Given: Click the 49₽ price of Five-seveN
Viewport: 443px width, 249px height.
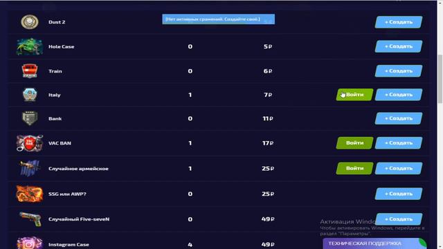Looking at the screenshot, I should coord(268,219).
